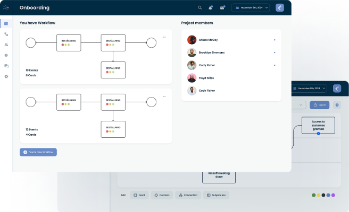Open the ellipsis menu on the 12 Events workflow card
The image size is (349, 212).
point(164,96)
